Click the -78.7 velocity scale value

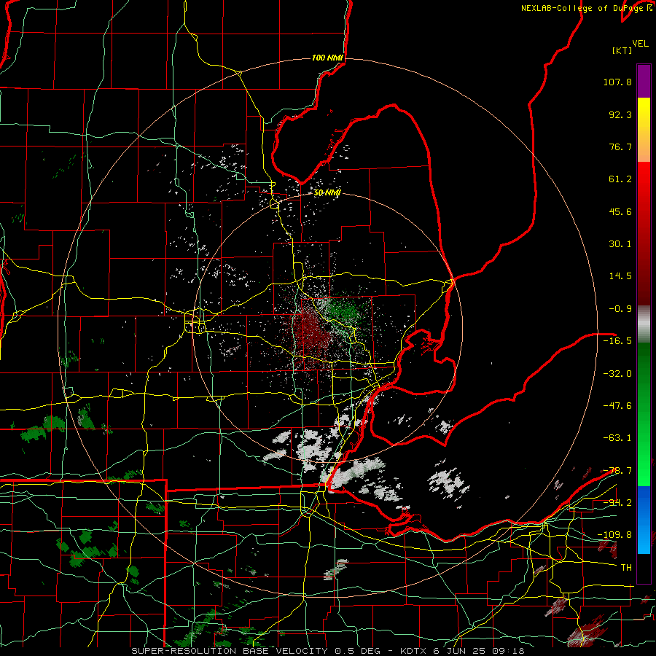(x=617, y=471)
